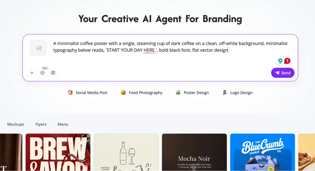Open the Flyers tab
The image size is (315, 171).
(x=41, y=124)
